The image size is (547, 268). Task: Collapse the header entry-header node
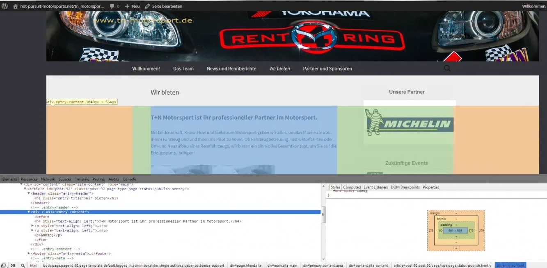[29, 193]
